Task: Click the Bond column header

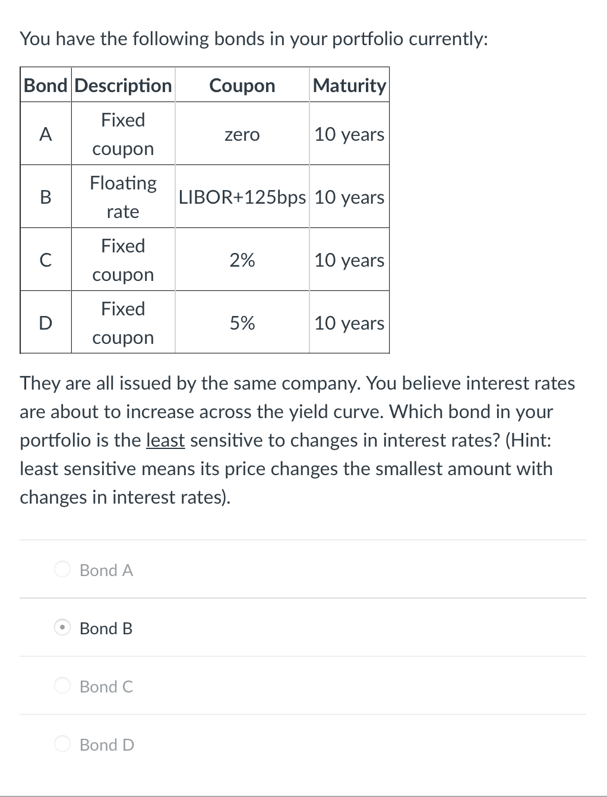Action: (45, 86)
